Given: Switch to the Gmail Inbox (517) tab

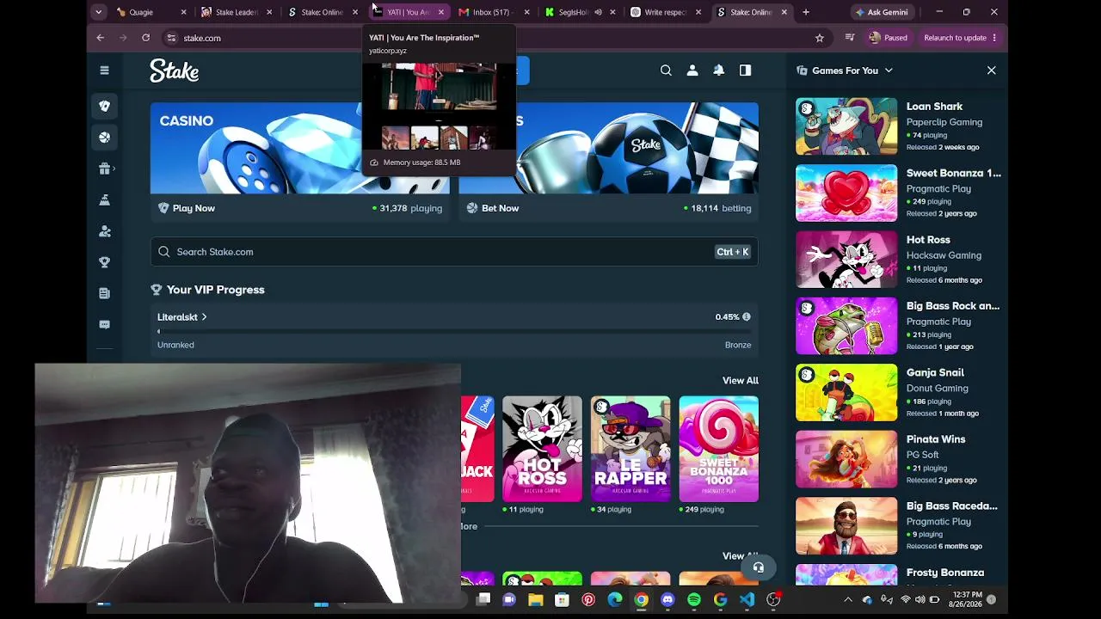Looking at the screenshot, I should (x=495, y=12).
